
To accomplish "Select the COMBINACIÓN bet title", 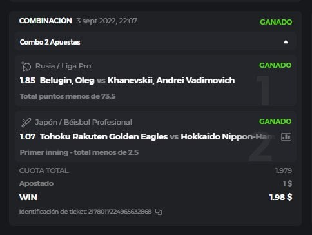I will (x=46, y=21).
